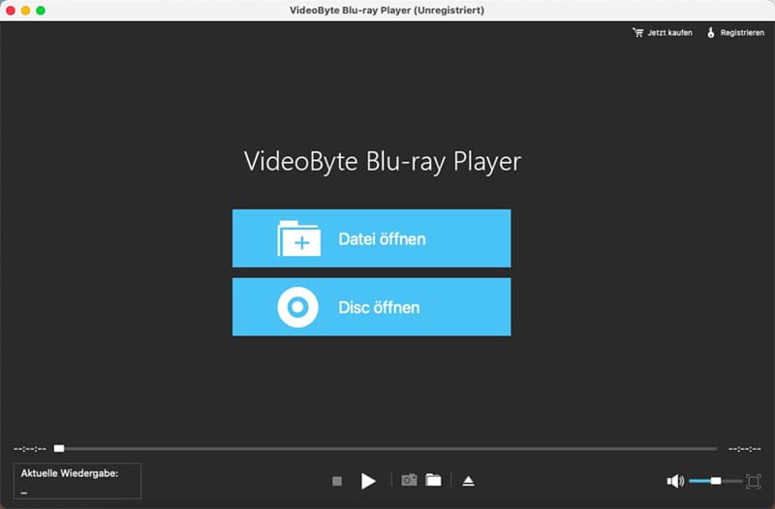This screenshot has height=509, width=775.
Task: Eject the disc with the eject icon
Action: (x=468, y=481)
